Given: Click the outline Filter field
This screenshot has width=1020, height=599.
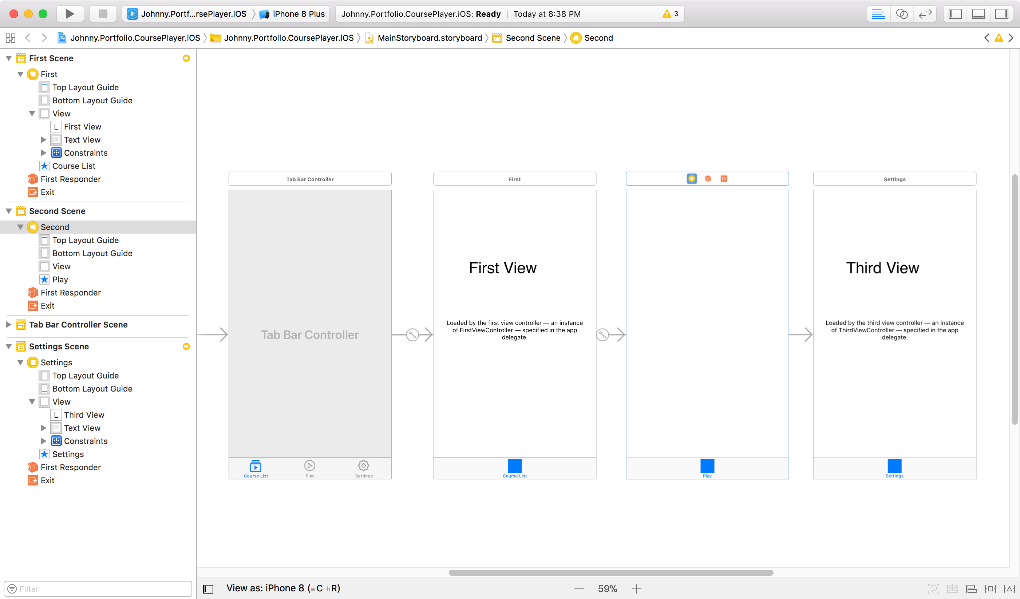Looking at the screenshot, I should 98,589.
